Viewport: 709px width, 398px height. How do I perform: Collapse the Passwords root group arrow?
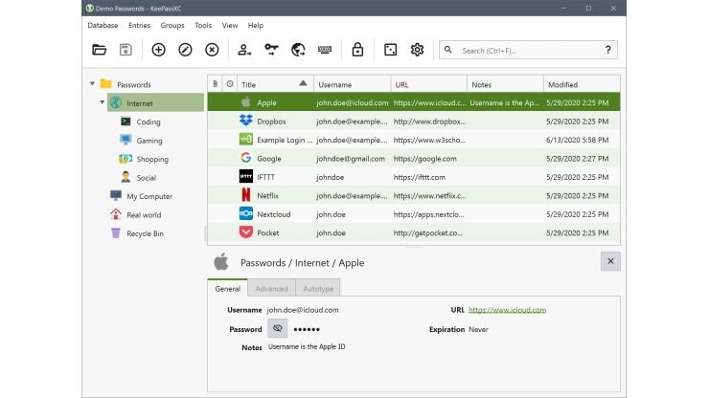coord(92,83)
